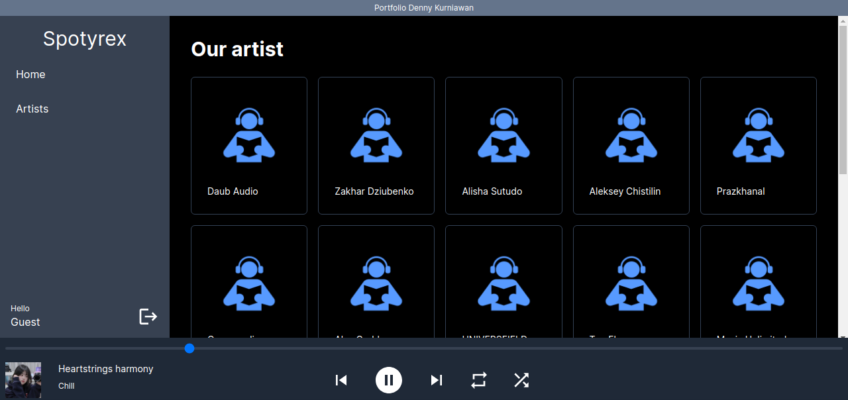The width and height of the screenshot is (848, 400).
Task: Click the Heartstrings harmony song title
Action: (106, 369)
